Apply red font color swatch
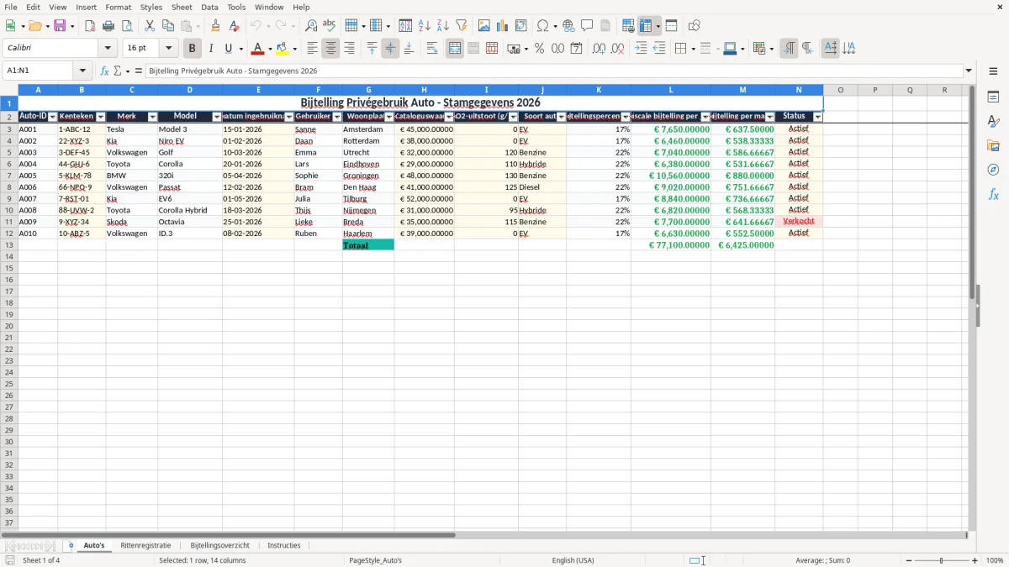 click(258, 49)
